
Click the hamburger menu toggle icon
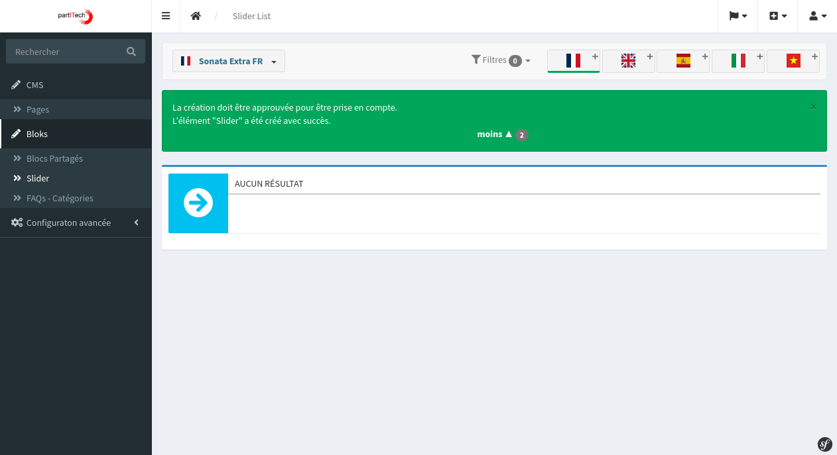coord(166,16)
